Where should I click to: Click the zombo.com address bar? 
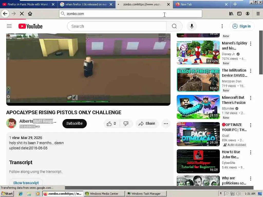(130, 14)
